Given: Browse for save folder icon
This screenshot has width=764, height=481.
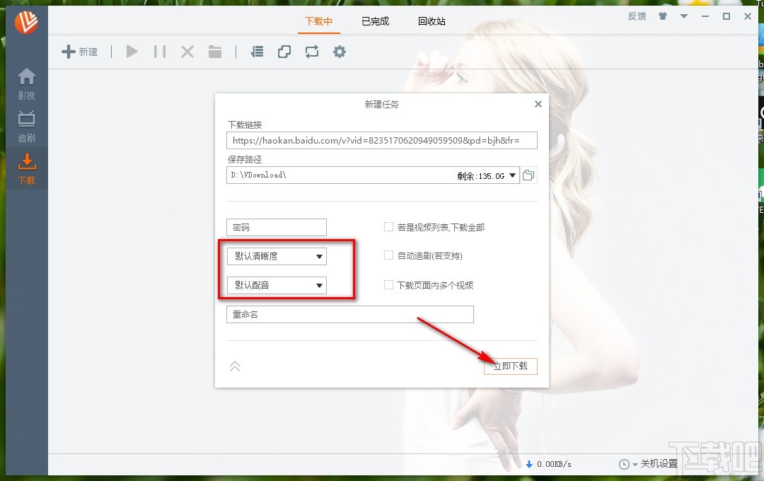Looking at the screenshot, I should point(528,175).
